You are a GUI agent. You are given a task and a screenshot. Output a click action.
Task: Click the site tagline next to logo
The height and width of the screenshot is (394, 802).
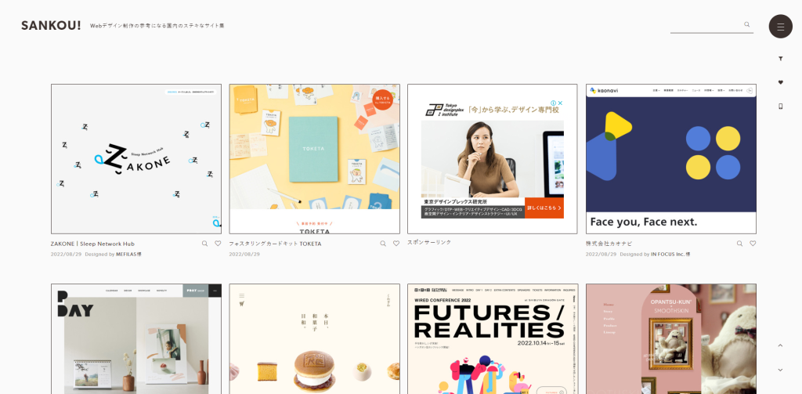[157, 26]
